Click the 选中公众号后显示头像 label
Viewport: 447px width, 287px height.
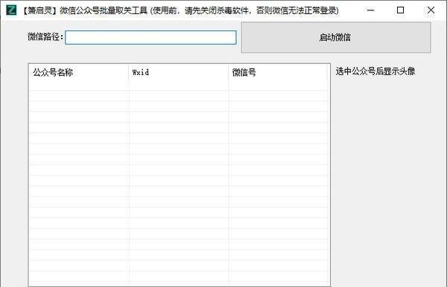[375, 71]
